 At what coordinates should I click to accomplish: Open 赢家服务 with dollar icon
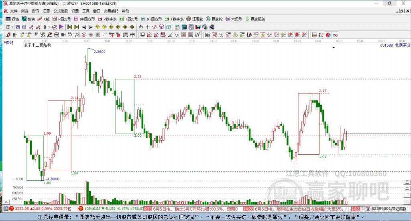tap(255, 19)
